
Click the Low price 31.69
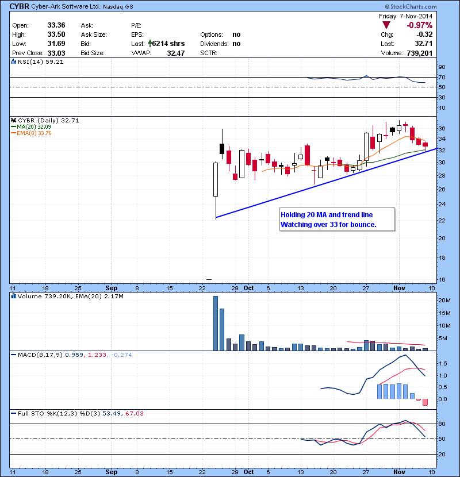56,44
